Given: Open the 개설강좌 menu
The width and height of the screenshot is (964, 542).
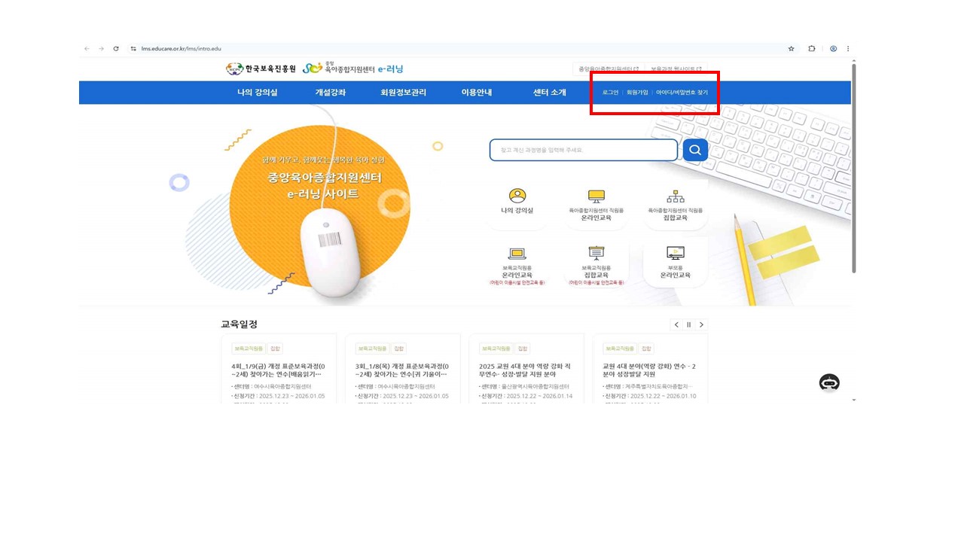Looking at the screenshot, I should pyautogui.click(x=330, y=93).
